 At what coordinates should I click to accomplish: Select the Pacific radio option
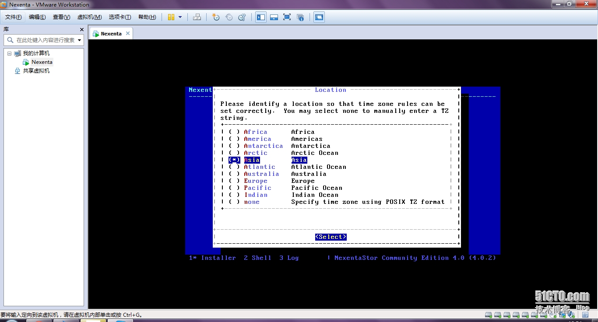234,188
